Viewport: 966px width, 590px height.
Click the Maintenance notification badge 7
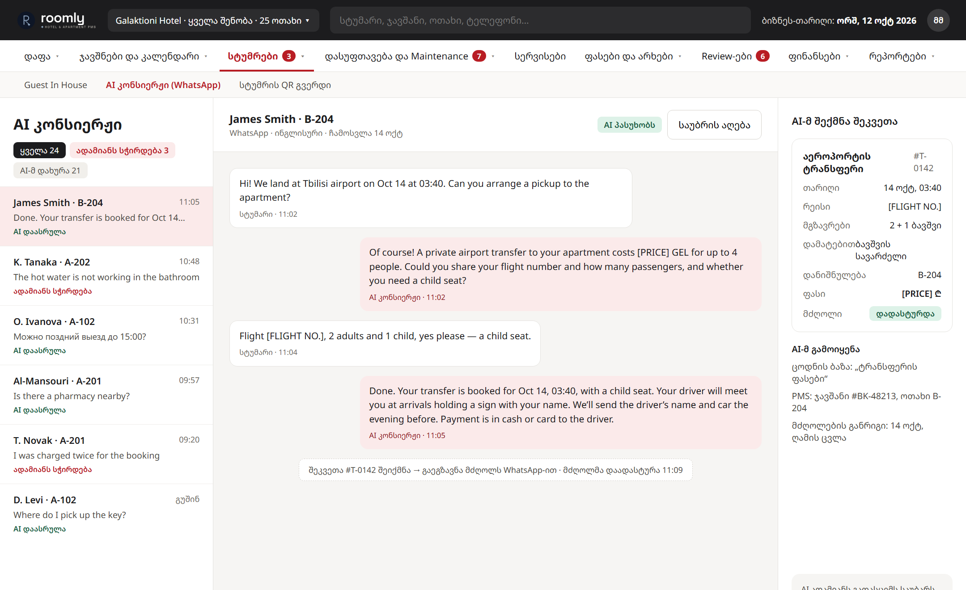[x=479, y=56]
